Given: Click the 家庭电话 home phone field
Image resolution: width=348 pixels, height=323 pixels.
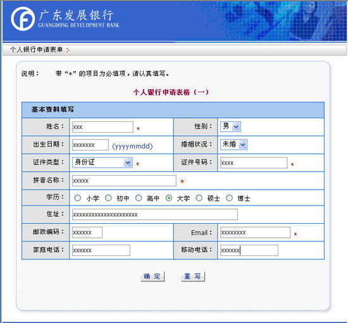Looking at the screenshot, I should pos(101,250).
